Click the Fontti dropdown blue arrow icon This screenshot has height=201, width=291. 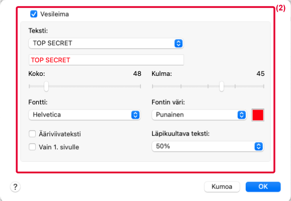click(135, 115)
